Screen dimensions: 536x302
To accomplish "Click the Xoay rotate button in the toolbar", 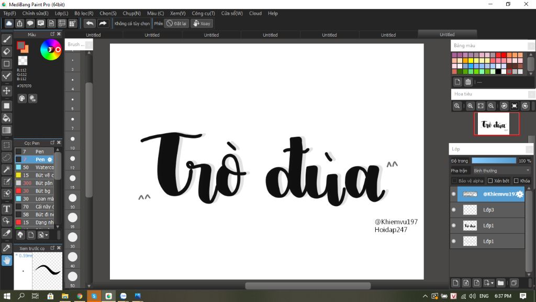I will (x=202, y=23).
